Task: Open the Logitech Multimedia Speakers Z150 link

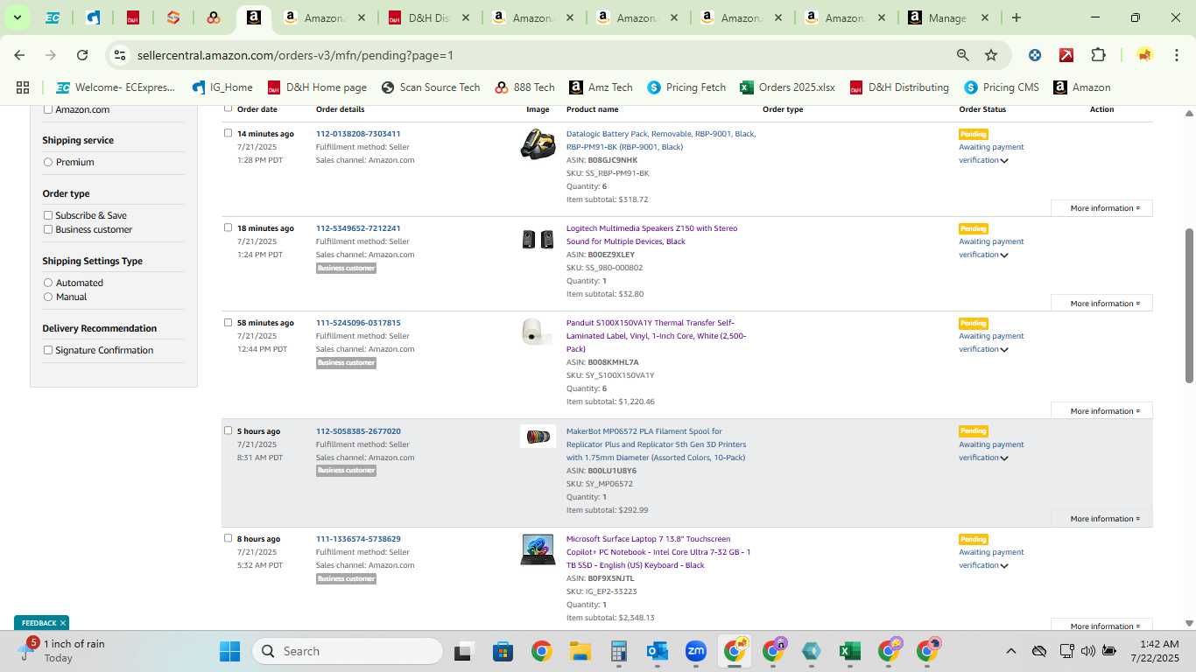Action: click(x=652, y=234)
